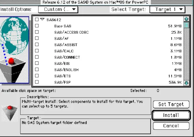This screenshot has height=137, width=194.
Task: Open the Install Options Custom dropdown
Action: (x=58, y=9)
